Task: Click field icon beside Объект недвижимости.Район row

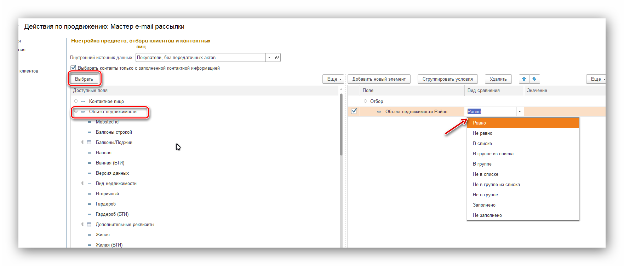Action: tap(379, 112)
